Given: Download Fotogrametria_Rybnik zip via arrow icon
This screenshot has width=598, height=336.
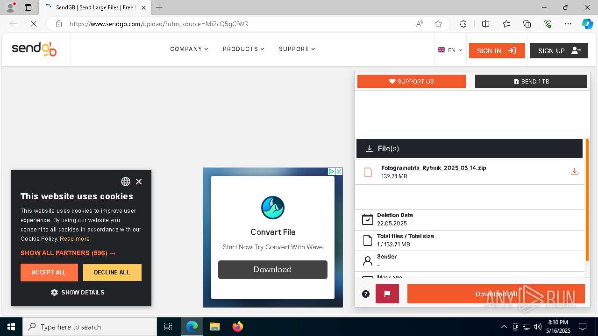Looking at the screenshot, I should point(575,172).
